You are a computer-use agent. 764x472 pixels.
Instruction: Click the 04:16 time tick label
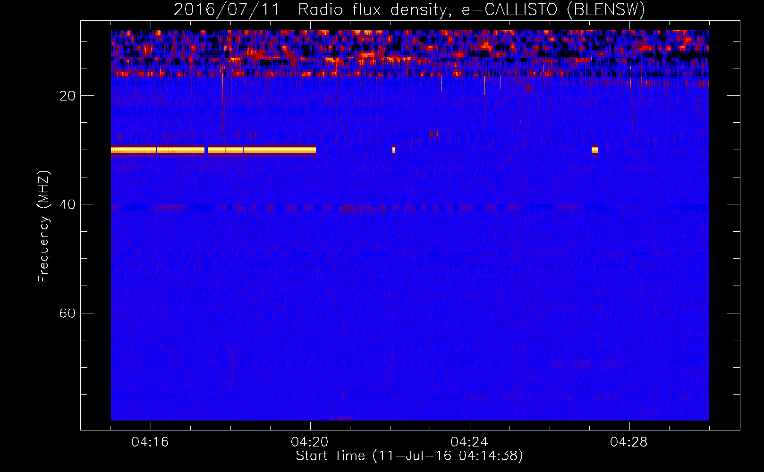(150, 442)
